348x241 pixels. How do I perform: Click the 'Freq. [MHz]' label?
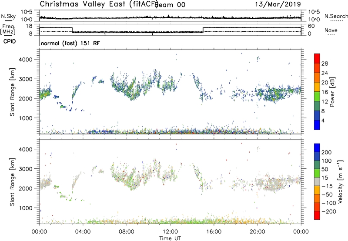click(x=8, y=29)
